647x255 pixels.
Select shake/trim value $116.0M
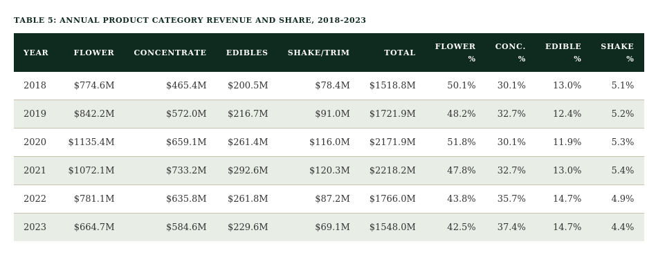329,142
